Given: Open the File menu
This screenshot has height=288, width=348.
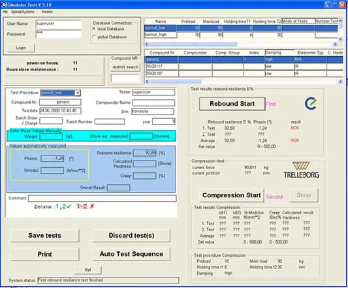Looking at the screenshot, I should click(x=5, y=12).
